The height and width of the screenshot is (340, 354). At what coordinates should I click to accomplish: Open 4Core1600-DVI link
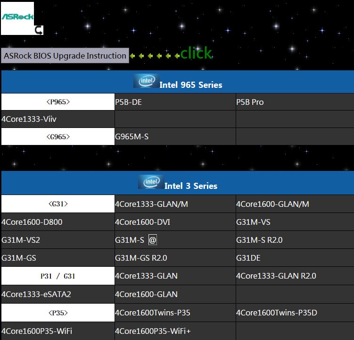point(142,222)
